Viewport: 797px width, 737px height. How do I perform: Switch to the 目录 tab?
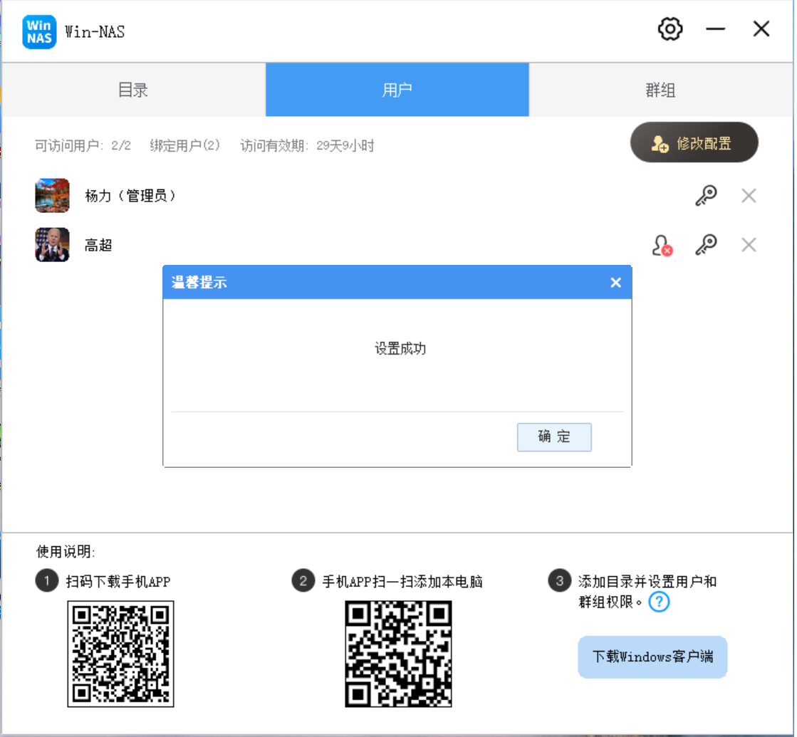[133, 90]
